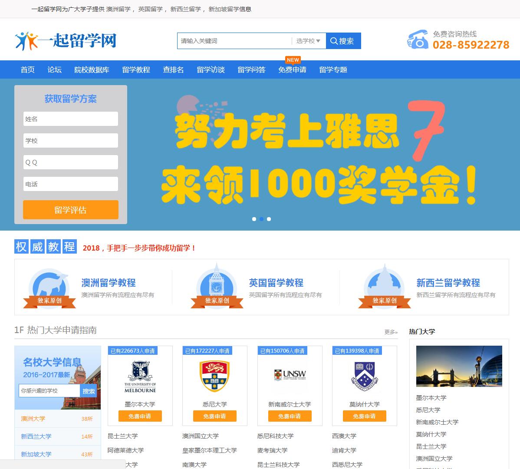Open 西澳大学 link
The image size is (520, 469).
click(x=344, y=436)
